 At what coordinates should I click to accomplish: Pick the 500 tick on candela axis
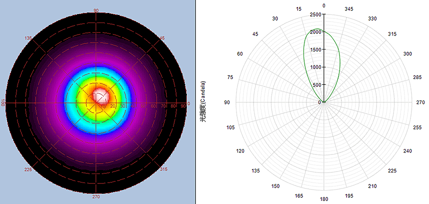point(317,85)
